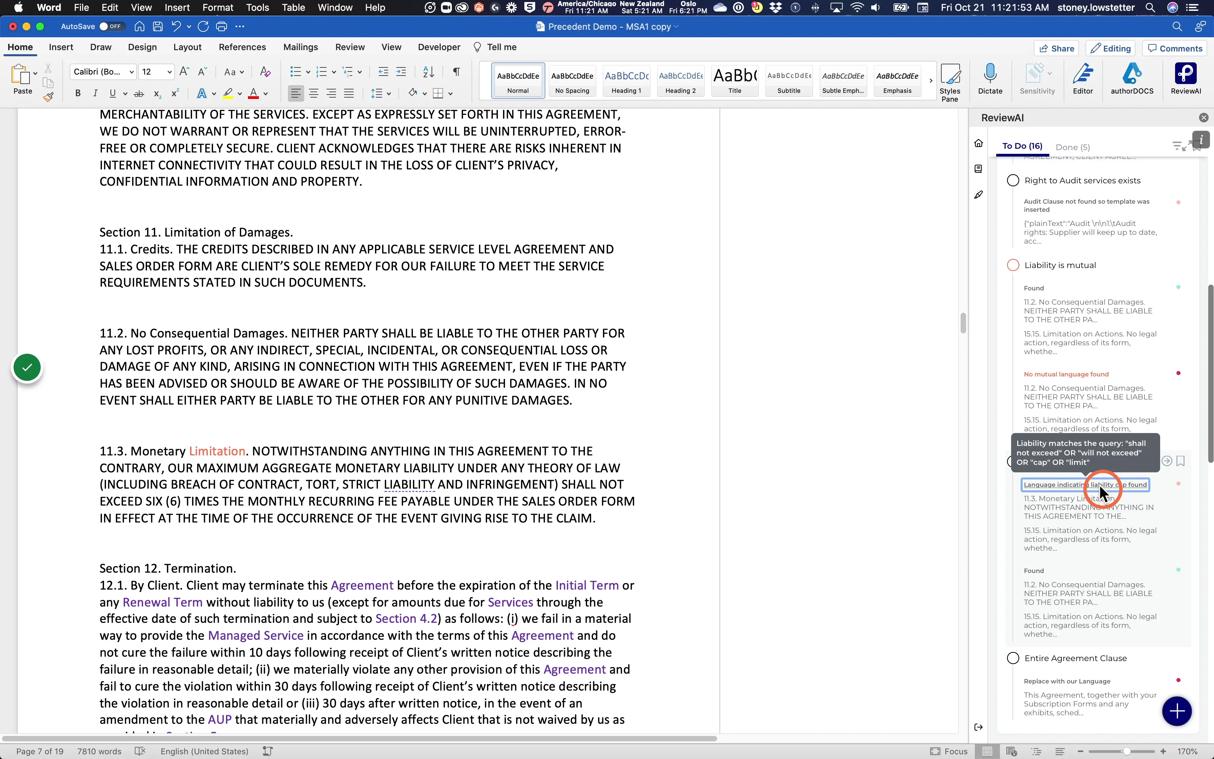This screenshot has width=1214, height=759.
Task: Open the authorDOCS add-in
Action: 1132,79
